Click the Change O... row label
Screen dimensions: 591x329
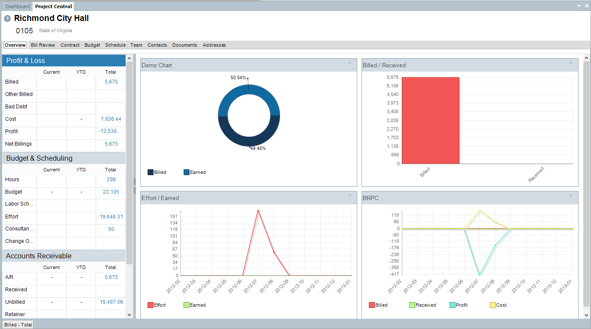pos(19,241)
